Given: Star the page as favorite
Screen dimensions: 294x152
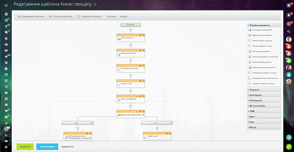Looking at the screenshot, I should tap(95, 5).
